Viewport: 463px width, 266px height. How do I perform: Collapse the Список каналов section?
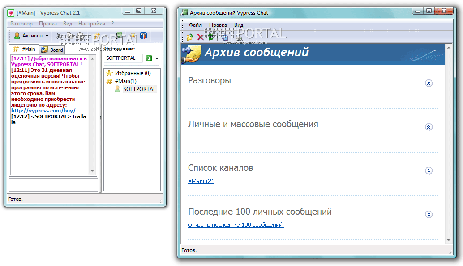pos(429,170)
